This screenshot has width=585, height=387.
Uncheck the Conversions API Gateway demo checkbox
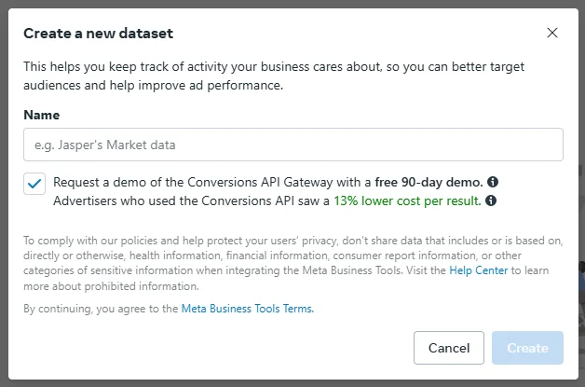(34, 183)
